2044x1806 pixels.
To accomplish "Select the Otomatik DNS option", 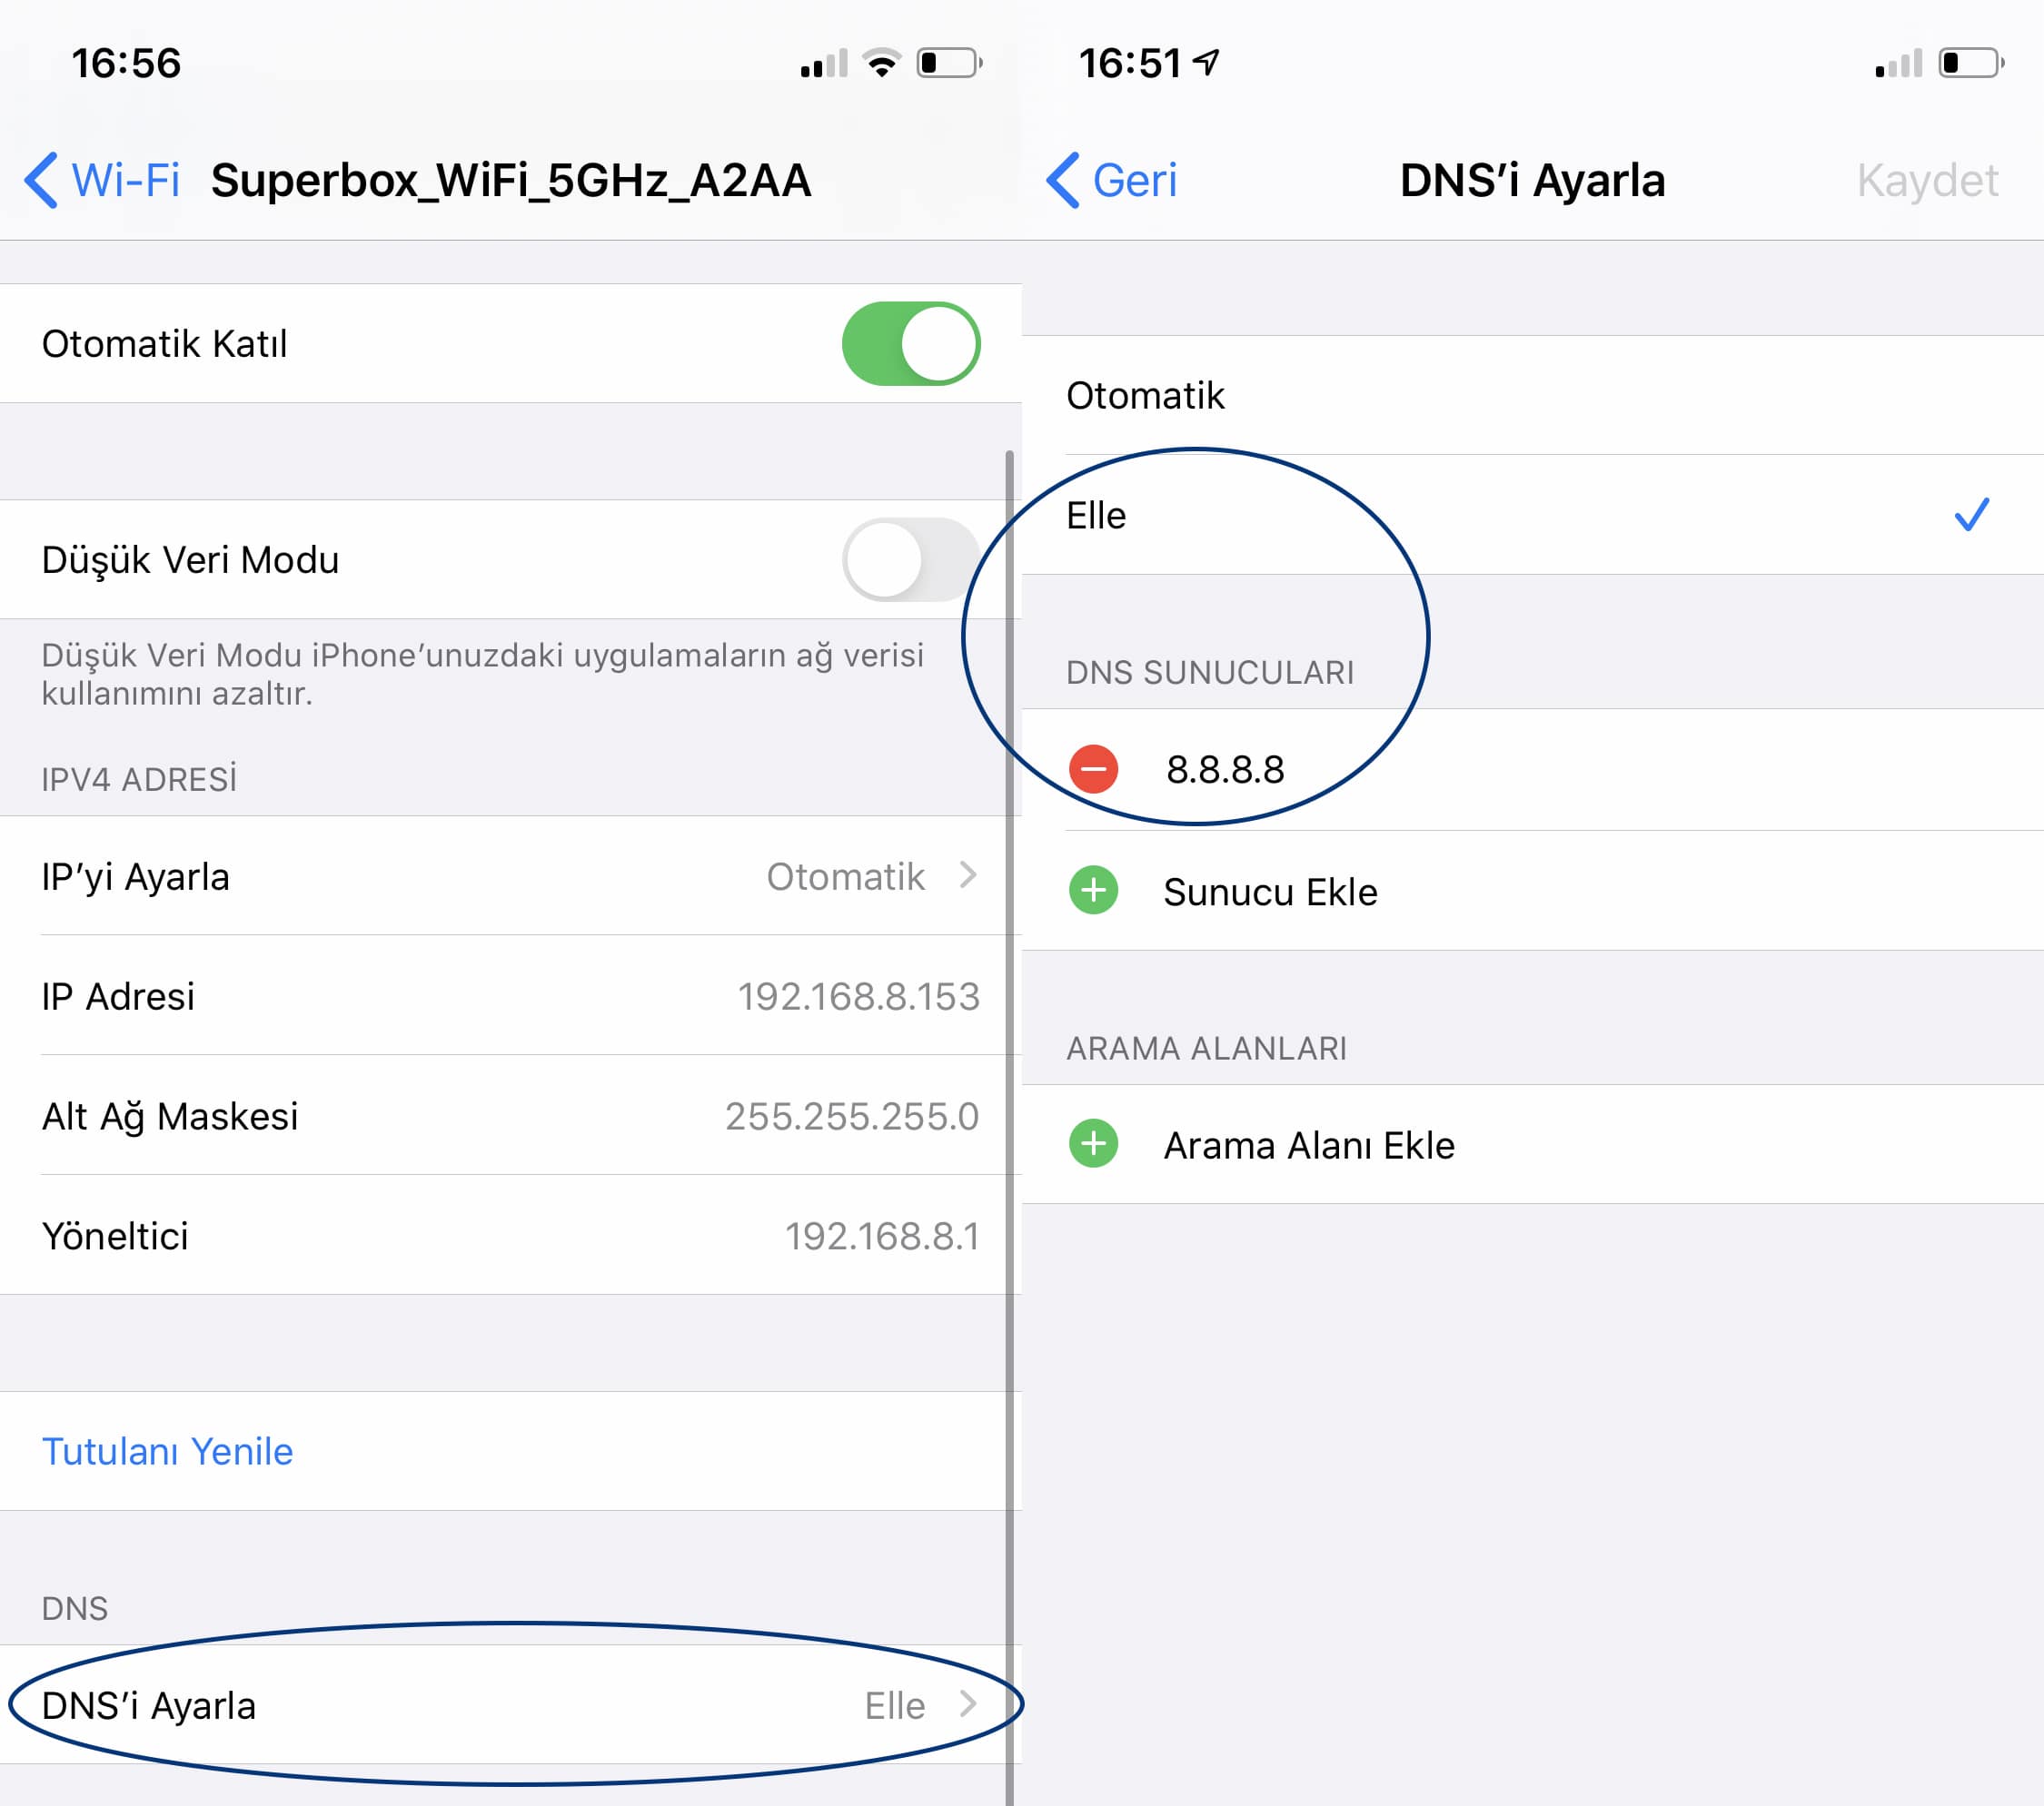I will (x=1146, y=396).
